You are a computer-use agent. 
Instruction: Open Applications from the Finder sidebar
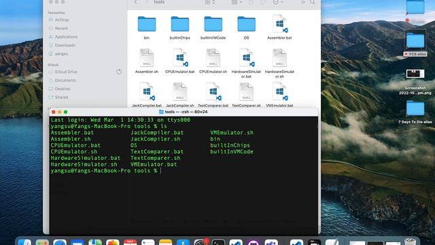66,37
